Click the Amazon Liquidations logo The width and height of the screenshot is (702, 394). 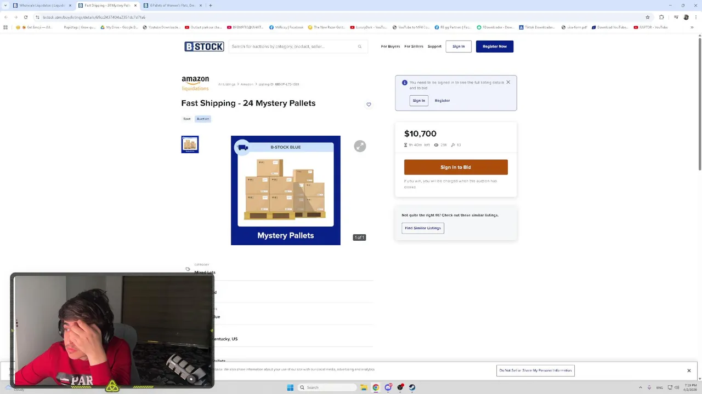click(x=195, y=84)
